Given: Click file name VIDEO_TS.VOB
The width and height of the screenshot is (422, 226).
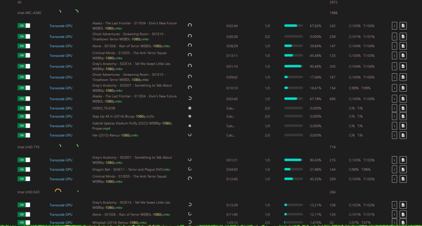Looking at the screenshot, I should pos(104,108).
